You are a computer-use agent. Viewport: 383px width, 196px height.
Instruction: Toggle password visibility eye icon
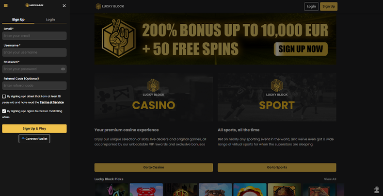63,69
